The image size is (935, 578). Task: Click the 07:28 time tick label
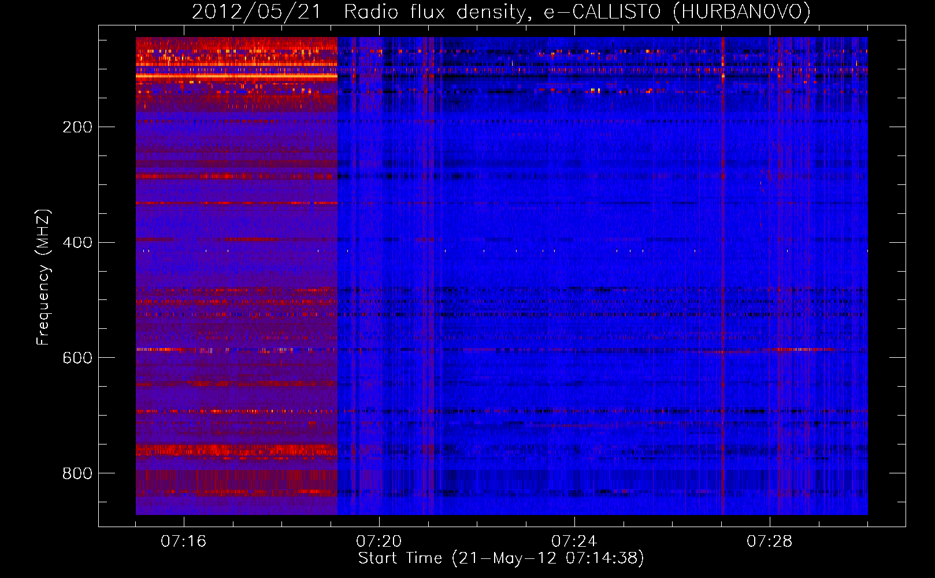point(770,542)
